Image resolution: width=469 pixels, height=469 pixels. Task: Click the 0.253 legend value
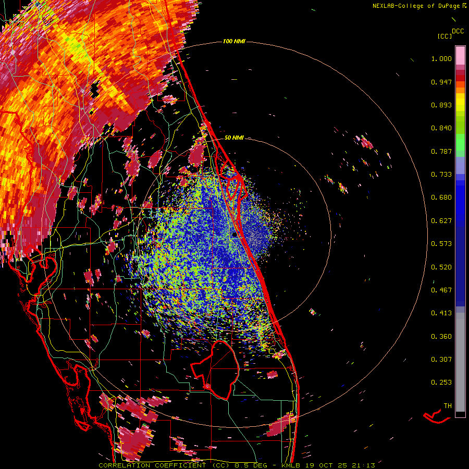pyautogui.click(x=441, y=382)
